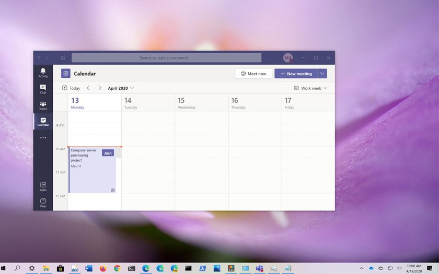Advance to next week arrow

(x=100, y=88)
